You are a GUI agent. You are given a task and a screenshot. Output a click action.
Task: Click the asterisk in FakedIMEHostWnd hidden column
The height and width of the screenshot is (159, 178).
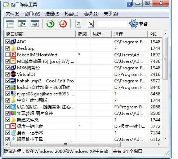coord(79,54)
